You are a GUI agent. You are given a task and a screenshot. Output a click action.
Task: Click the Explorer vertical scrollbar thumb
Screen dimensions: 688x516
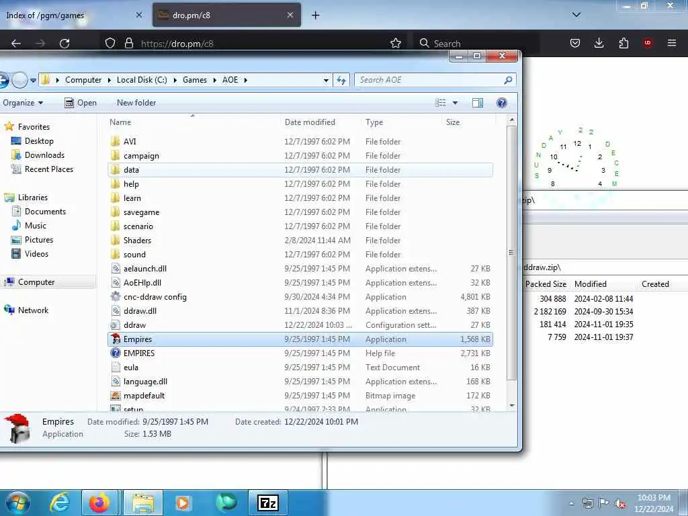tap(511, 253)
